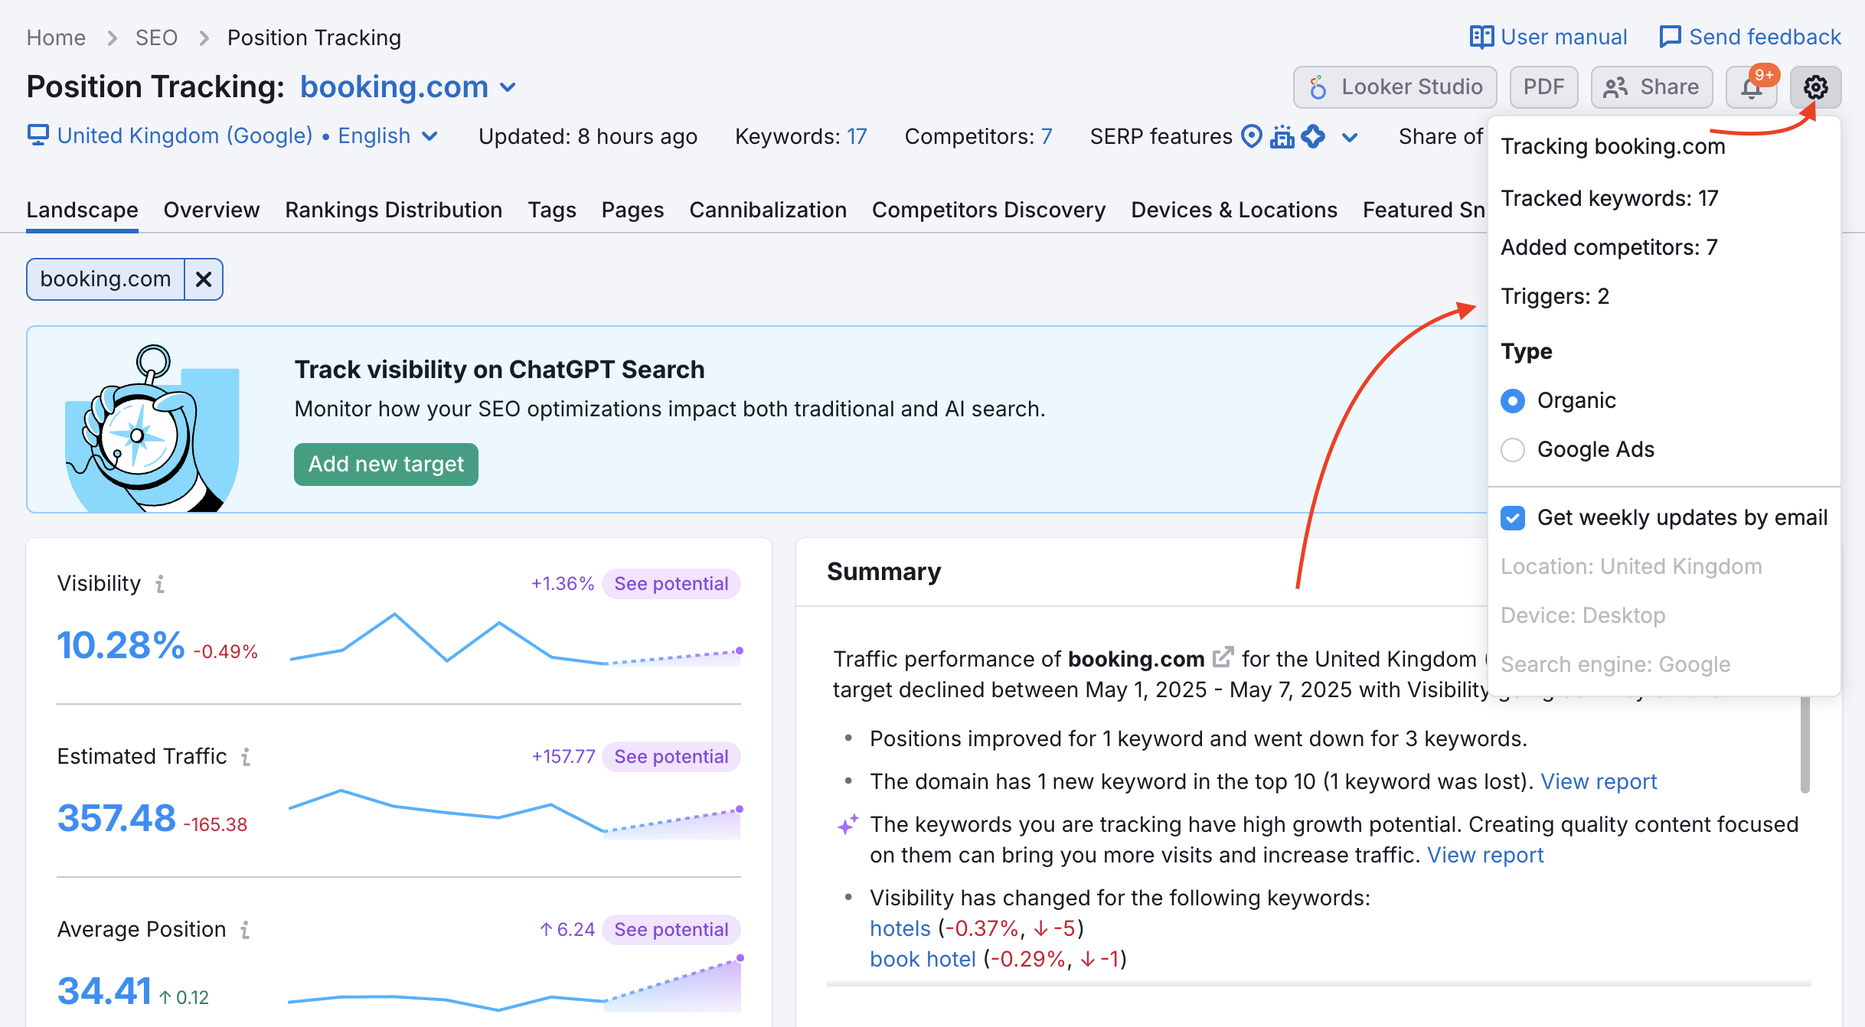
Task: Click the SERP features location pin icon
Action: [x=1251, y=136]
